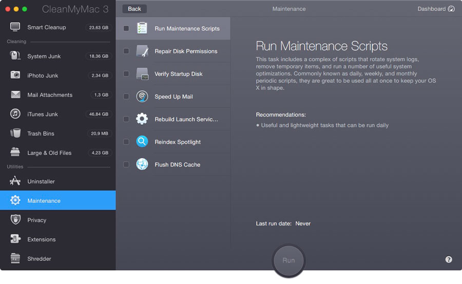Click the Run Maintenance Scripts clipboard icon

[142, 28]
